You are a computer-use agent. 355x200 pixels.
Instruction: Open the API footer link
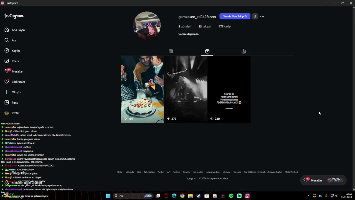click(169, 172)
